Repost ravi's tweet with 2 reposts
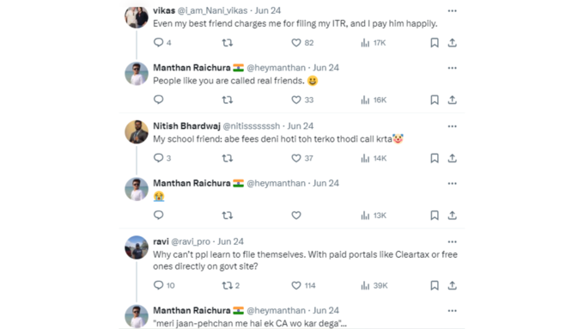Image resolution: width=584 pixels, height=329 pixels. [231, 285]
